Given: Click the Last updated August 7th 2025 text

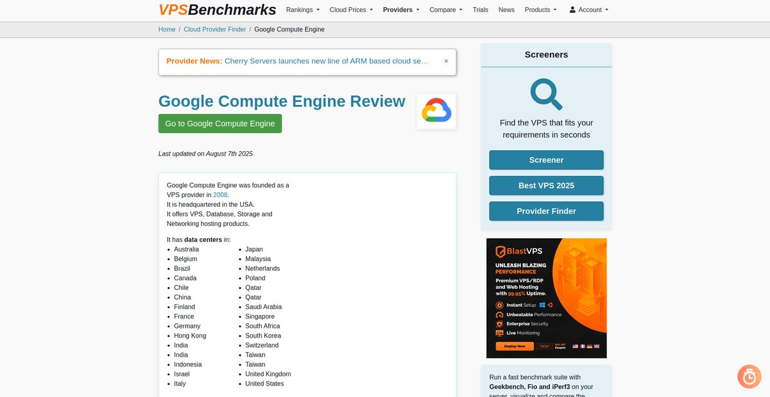Looking at the screenshot, I should [x=205, y=154].
